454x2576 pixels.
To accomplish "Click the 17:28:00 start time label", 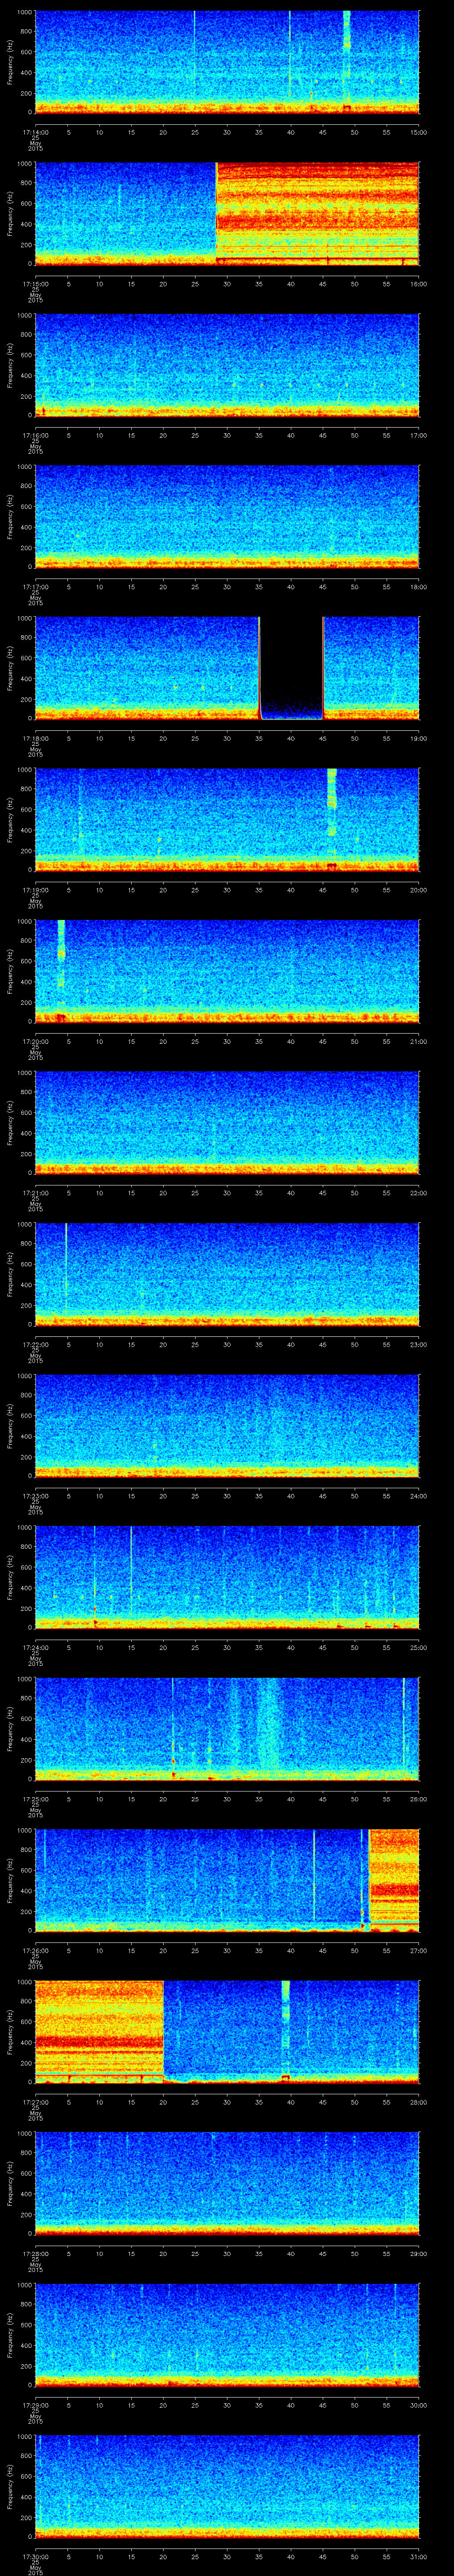I will coord(35,2254).
